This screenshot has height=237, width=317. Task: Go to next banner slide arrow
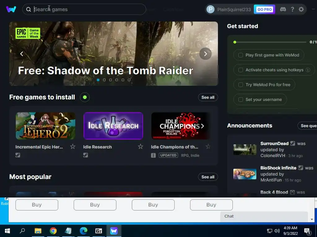[206, 54]
